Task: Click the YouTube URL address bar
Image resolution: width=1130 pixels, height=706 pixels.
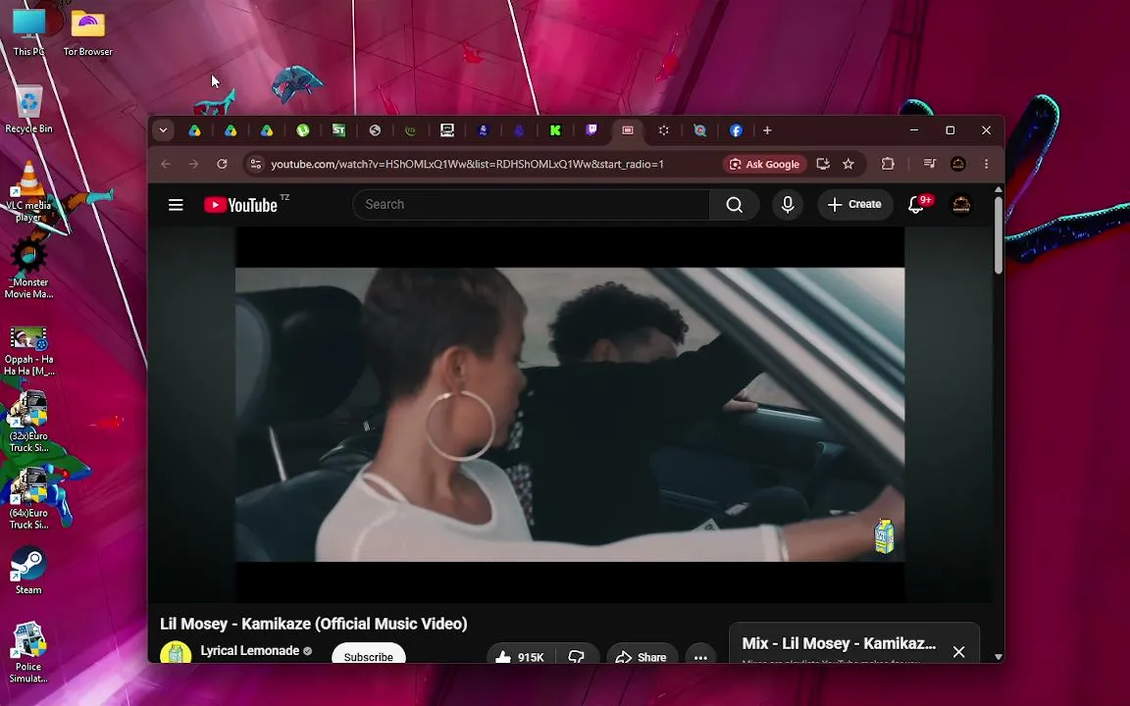Action: point(467,165)
